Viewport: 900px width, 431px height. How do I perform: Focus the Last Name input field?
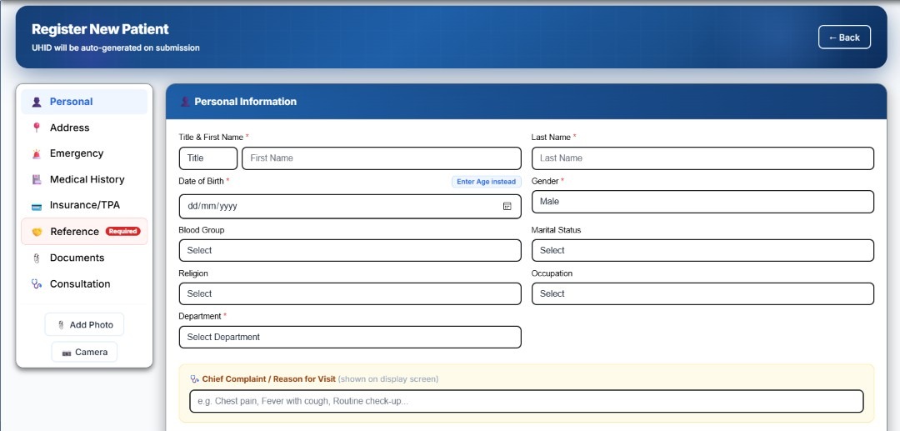click(702, 158)
